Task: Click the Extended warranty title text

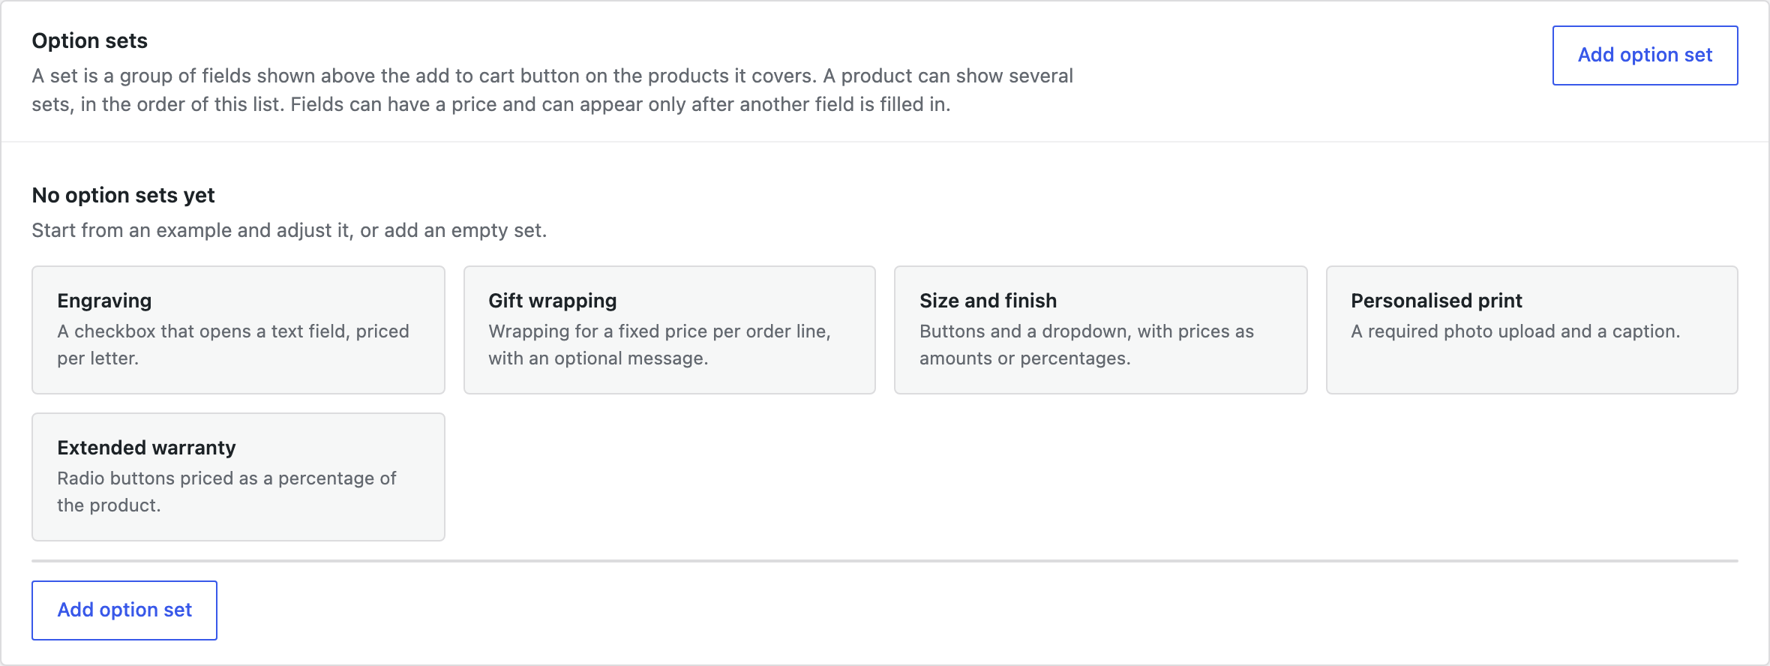Action: (146, 448)
